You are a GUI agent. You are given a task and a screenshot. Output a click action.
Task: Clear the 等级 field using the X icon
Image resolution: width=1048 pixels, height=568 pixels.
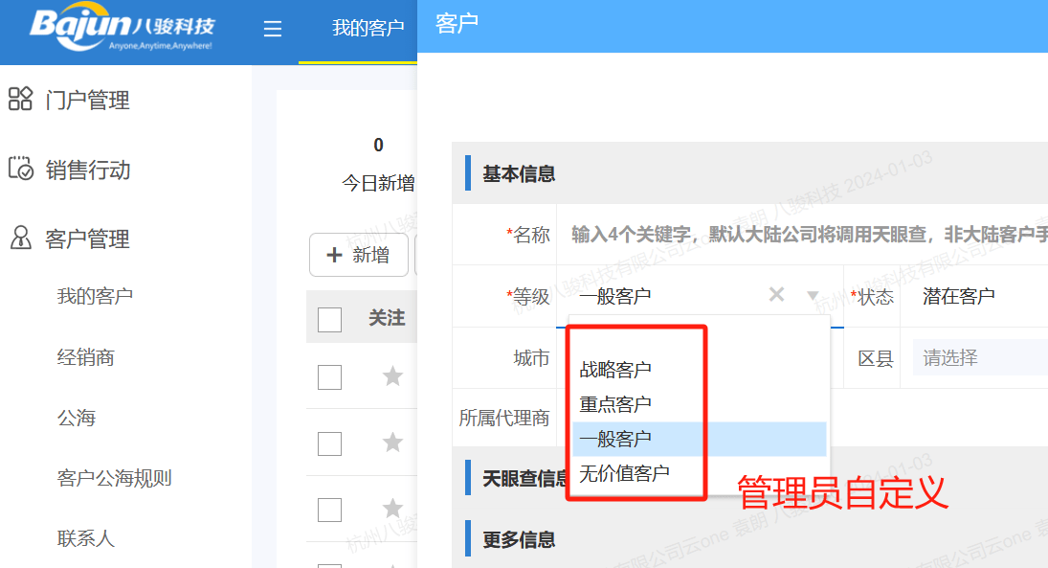[775, 295]
